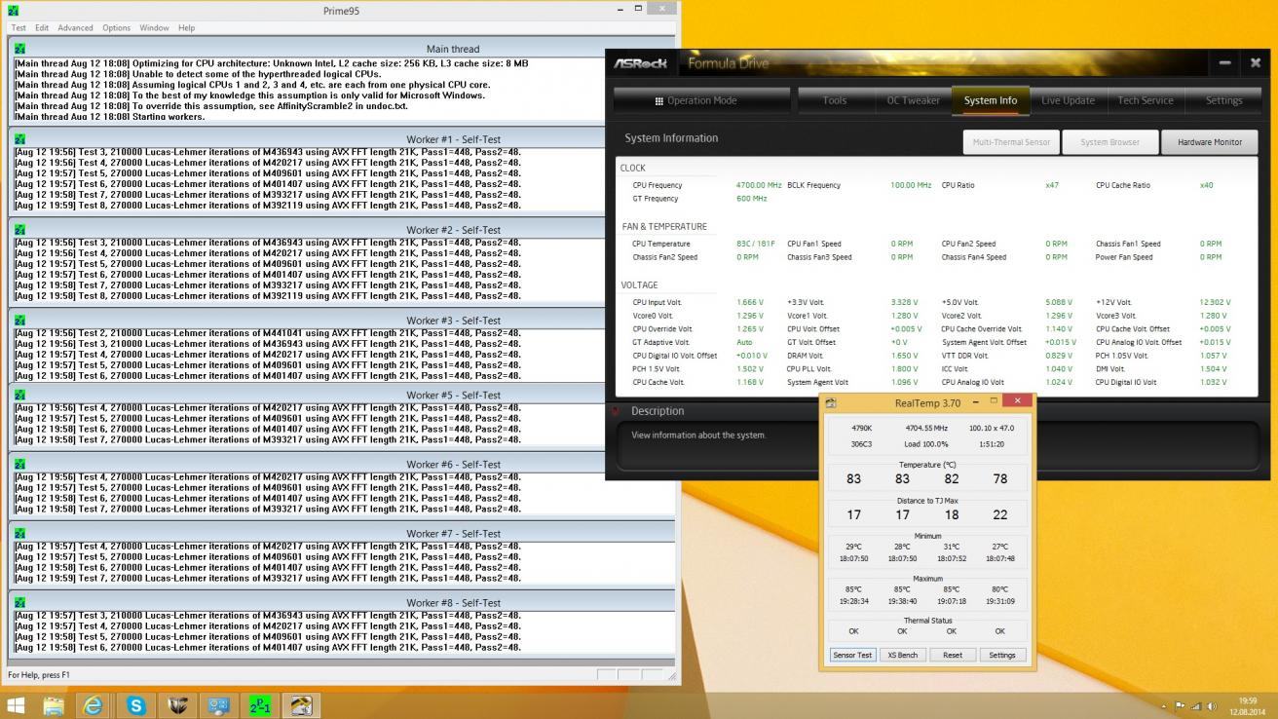Select the System Info tab
The image size is (1278, 719).
tap(991, 100)
